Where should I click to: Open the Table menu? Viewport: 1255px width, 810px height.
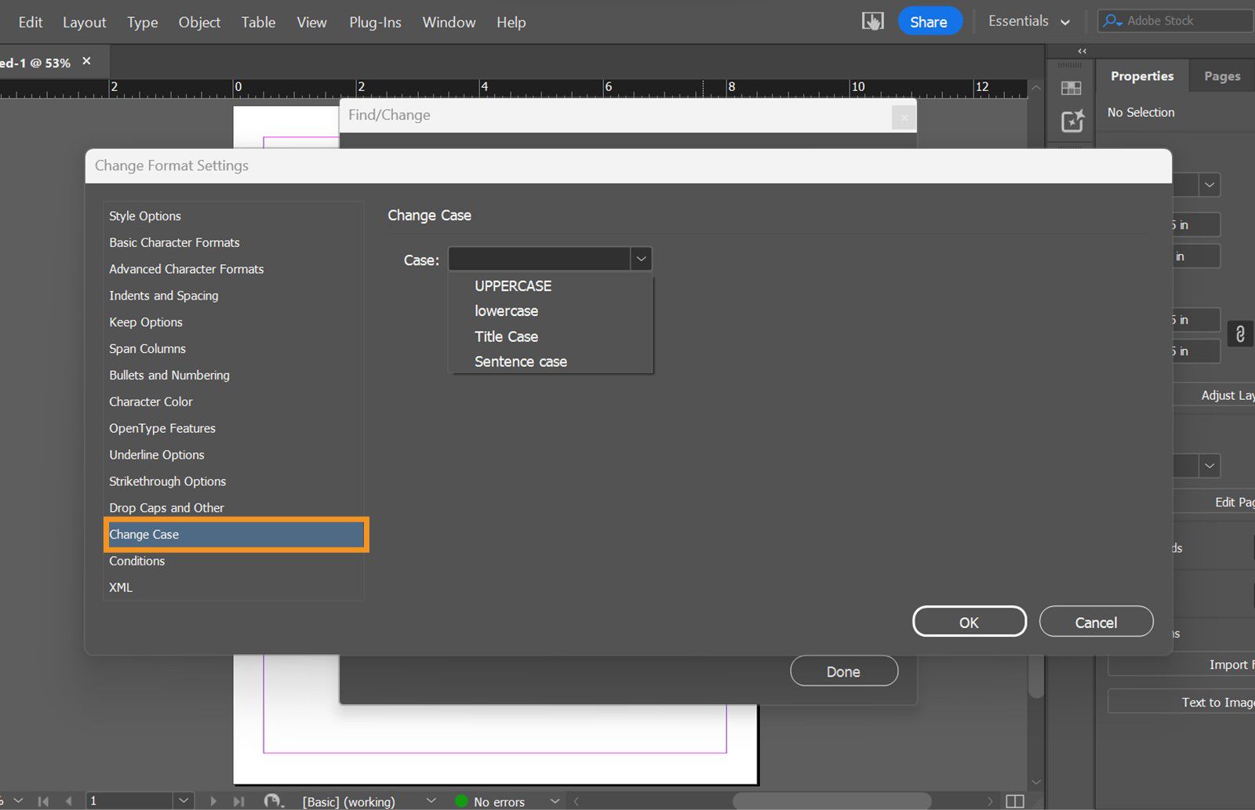click(258, 22)
